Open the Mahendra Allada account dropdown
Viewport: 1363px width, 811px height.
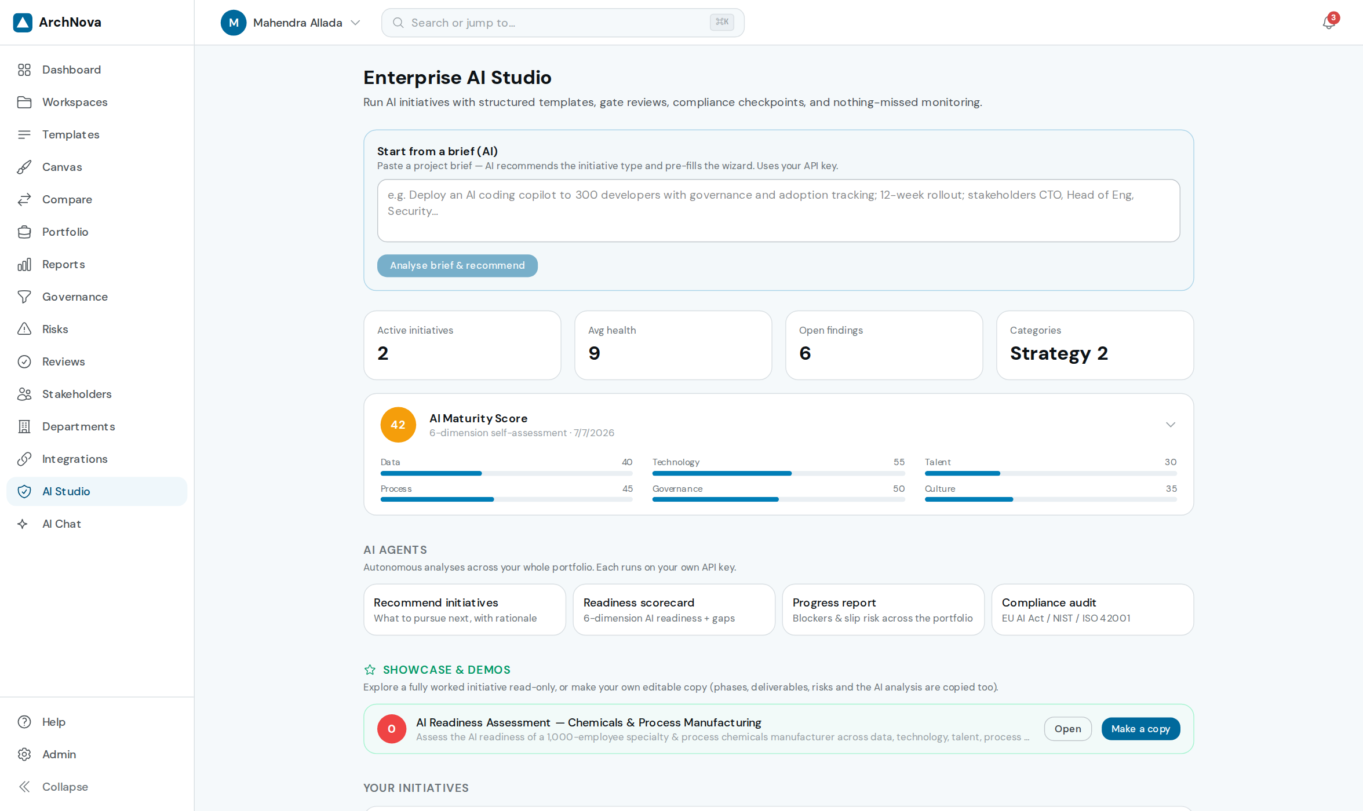coord(291,23)
